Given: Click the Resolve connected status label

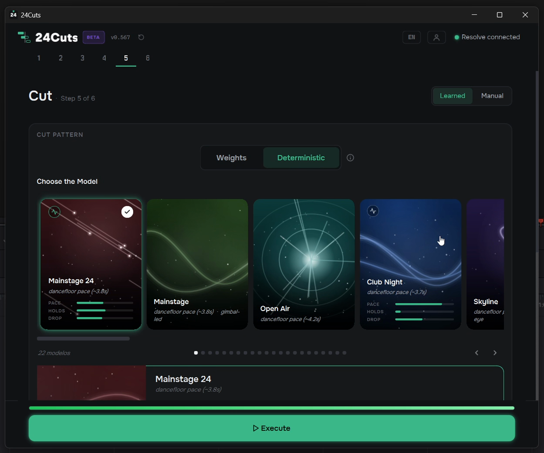Looking at the screenshot, I should [x=491, y=37].
